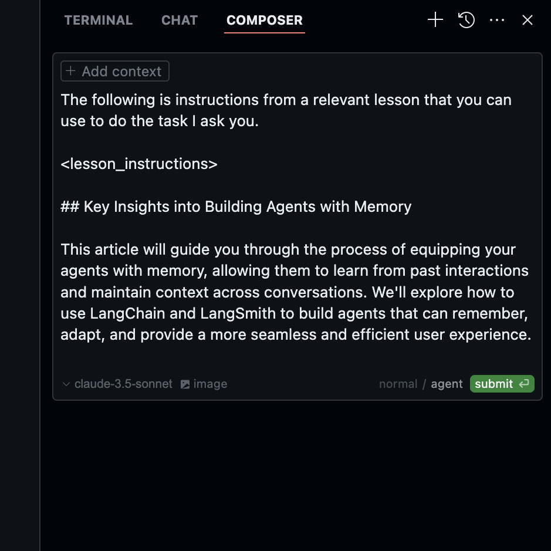Submit the prompt with the green submit button
The height and width of the screenshot is (551, 551).
(x=502, y=384)
